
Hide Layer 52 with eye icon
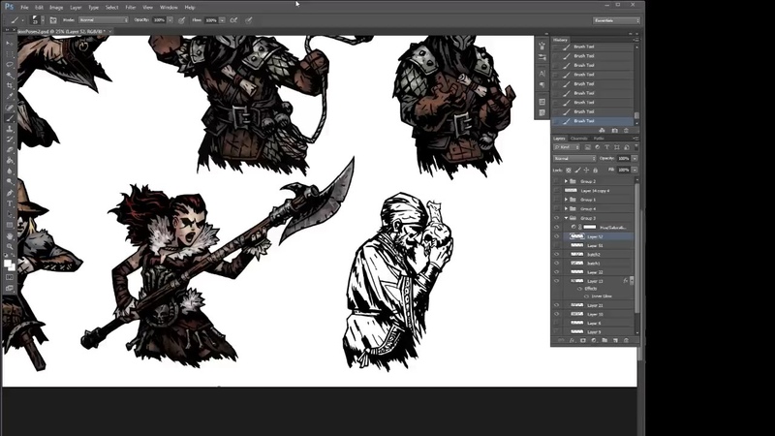click(x=557, y=236)
